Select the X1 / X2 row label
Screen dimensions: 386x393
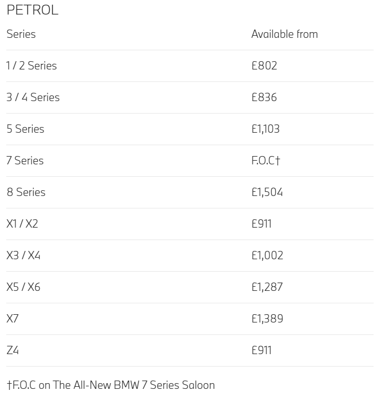tap(22, 224)
